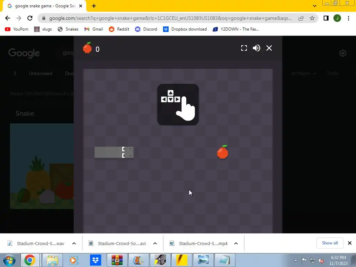Mute the snake game sound
This screenshot has height=267, width=356.
(257, 48)
